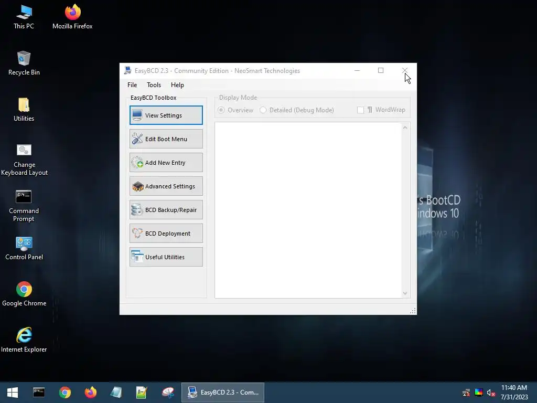Open View Settings in EasyBCD Toolbox

(166, 115)
